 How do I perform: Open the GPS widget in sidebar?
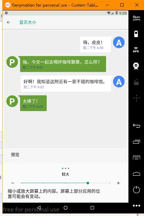tap(136, 50)
